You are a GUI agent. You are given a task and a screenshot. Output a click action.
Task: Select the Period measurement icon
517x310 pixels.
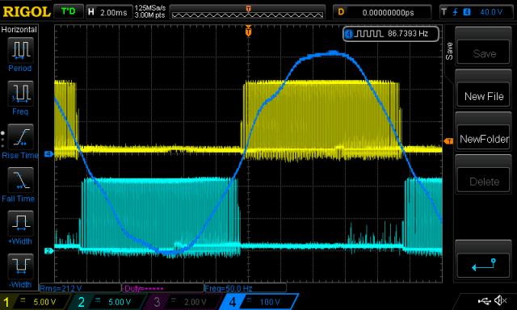click(20, 50)
